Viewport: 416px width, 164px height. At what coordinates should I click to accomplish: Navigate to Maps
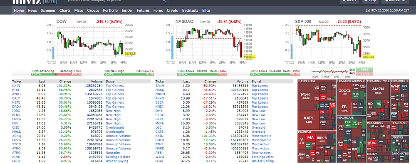pos(79,10)
